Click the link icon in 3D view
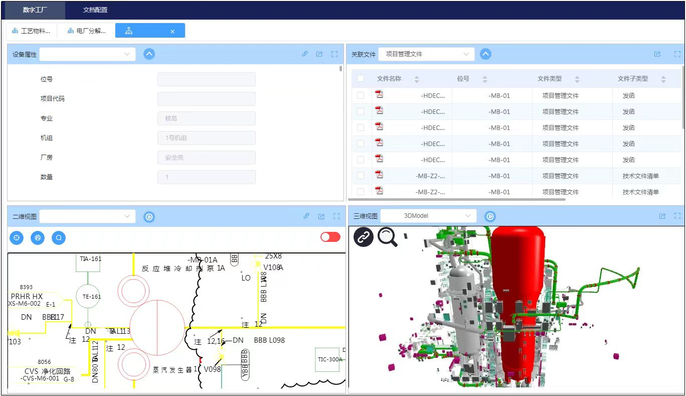Screen dimensions: 686x396 364,236
